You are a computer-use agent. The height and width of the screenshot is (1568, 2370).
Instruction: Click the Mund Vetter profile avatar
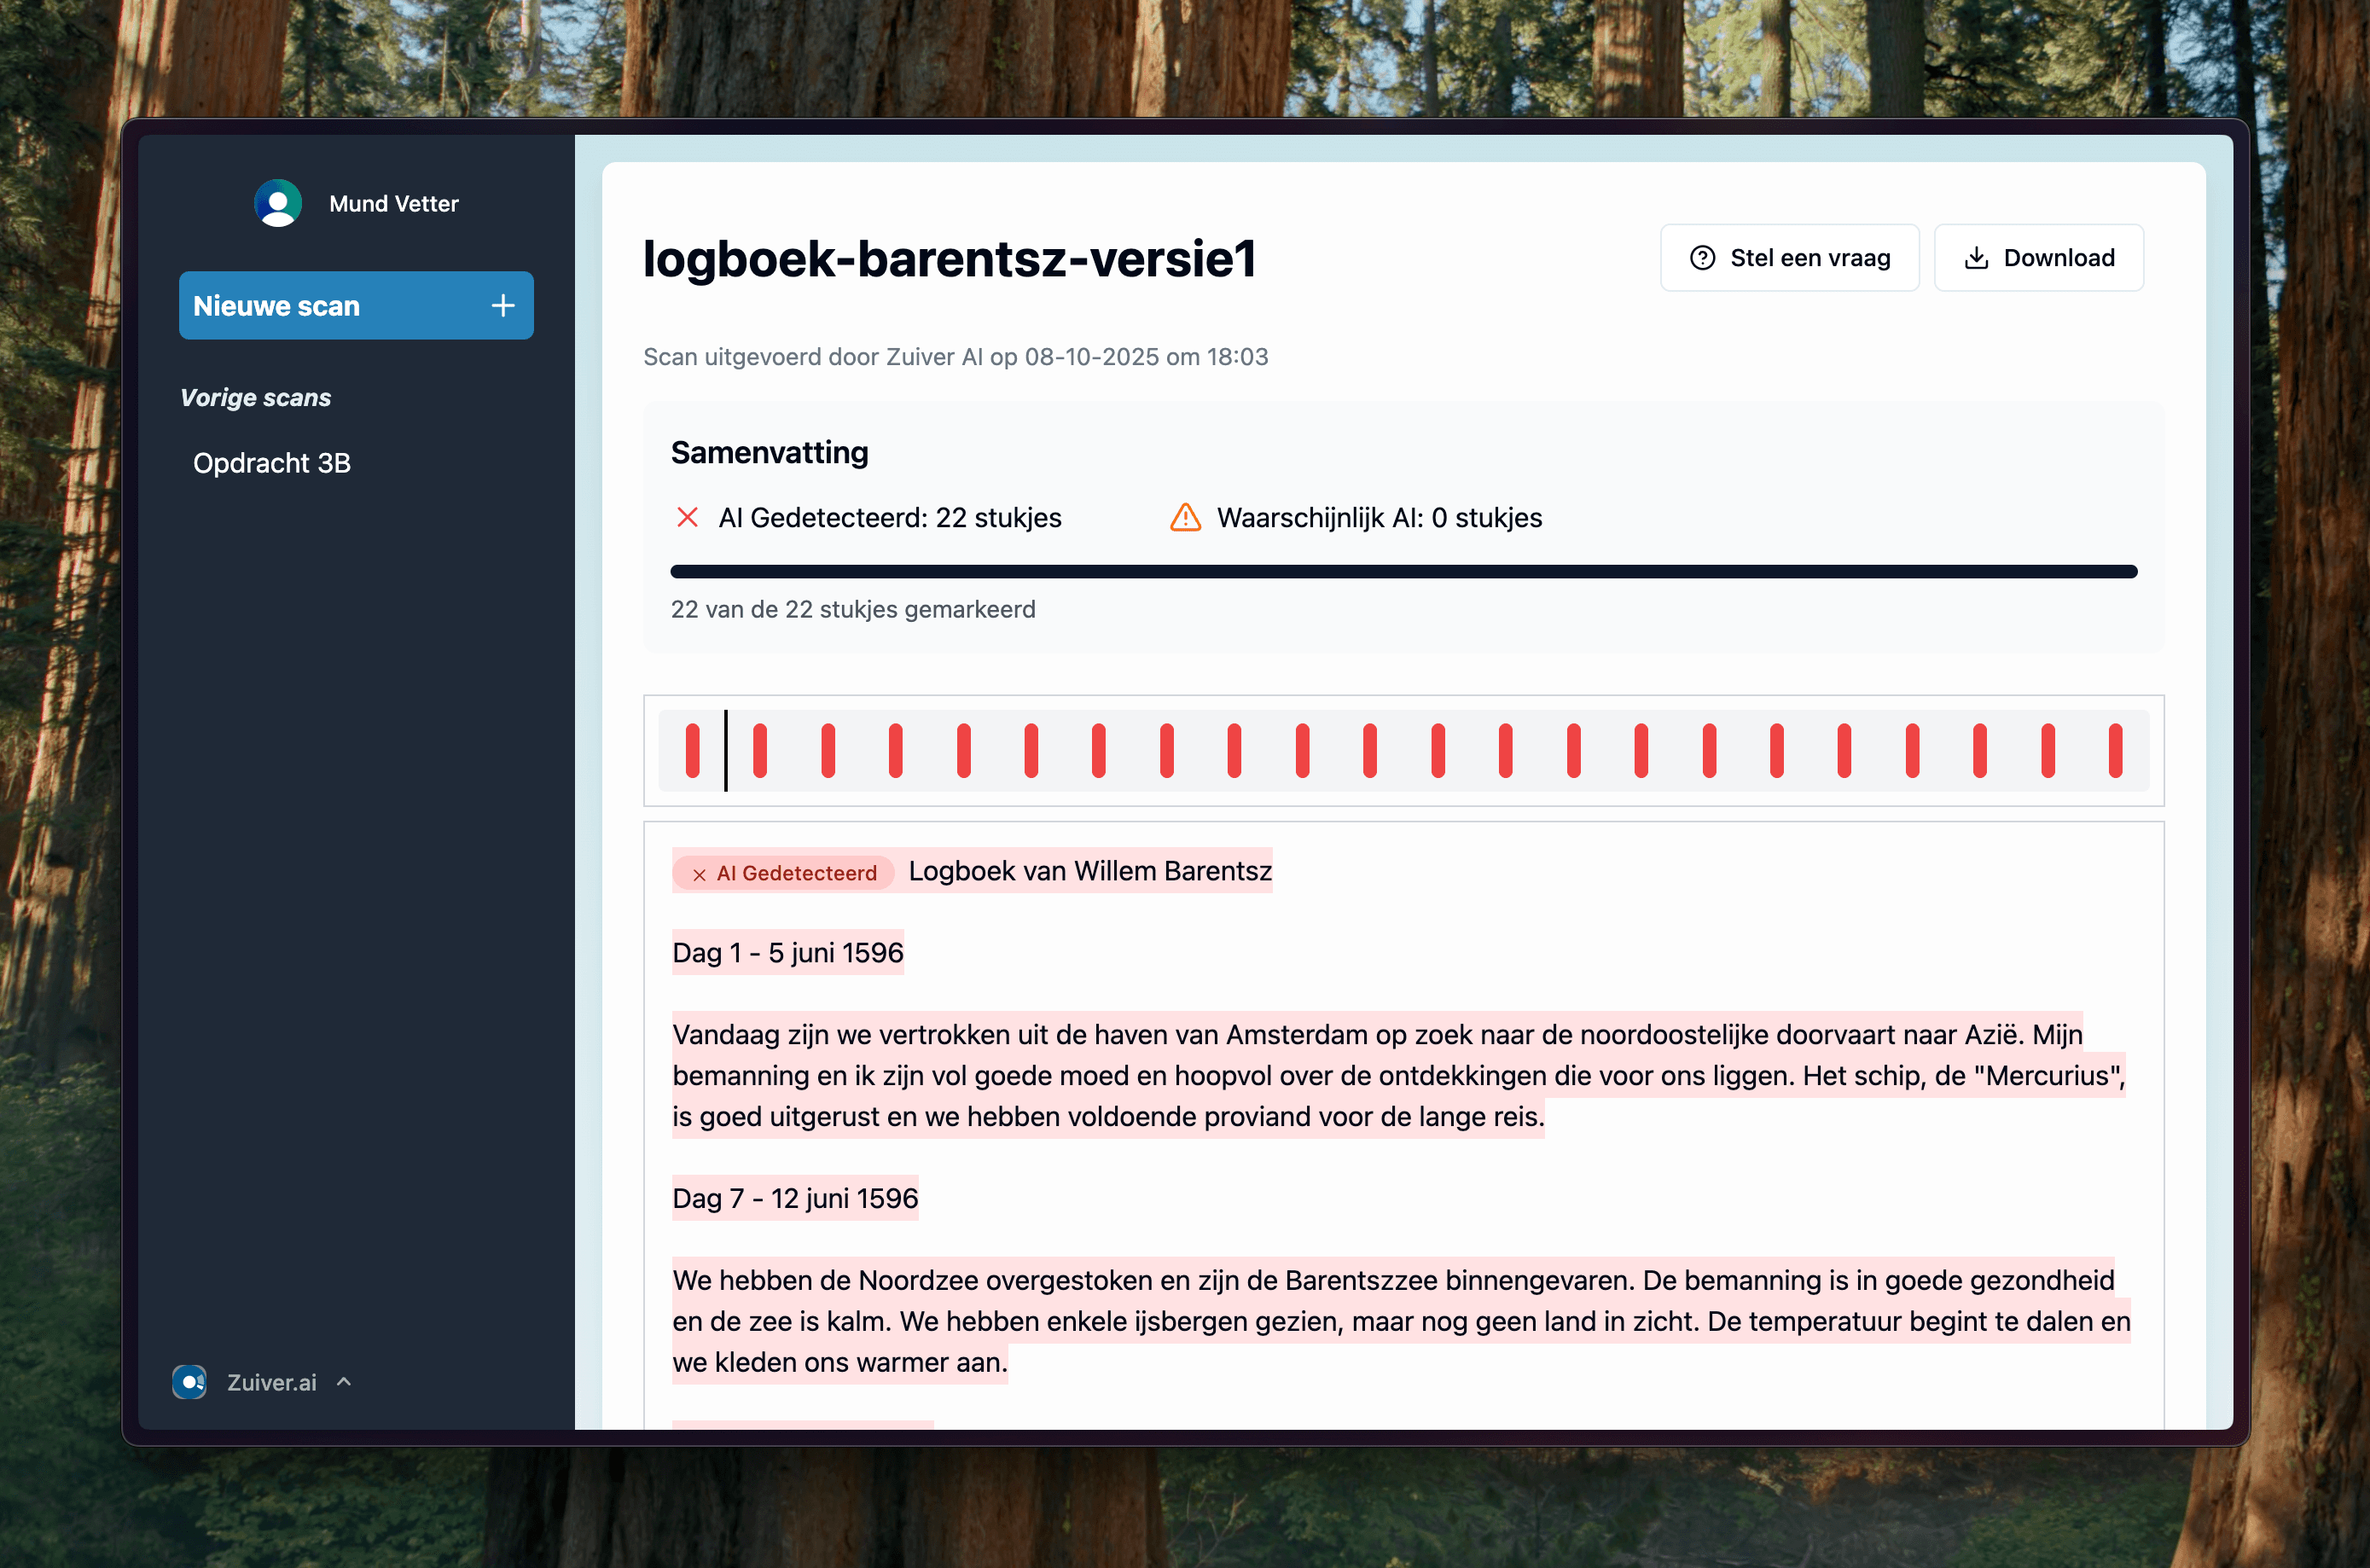[278, 203]
